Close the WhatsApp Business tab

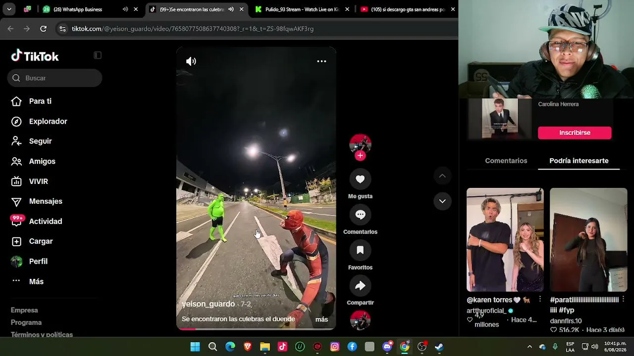pyautogui.click(x=136, y=9)
